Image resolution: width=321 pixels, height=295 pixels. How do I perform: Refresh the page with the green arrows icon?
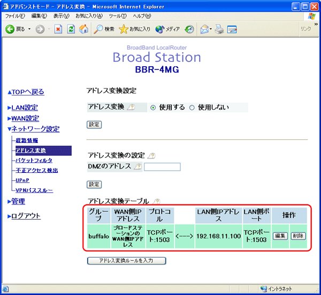click(x=71, y=29)
